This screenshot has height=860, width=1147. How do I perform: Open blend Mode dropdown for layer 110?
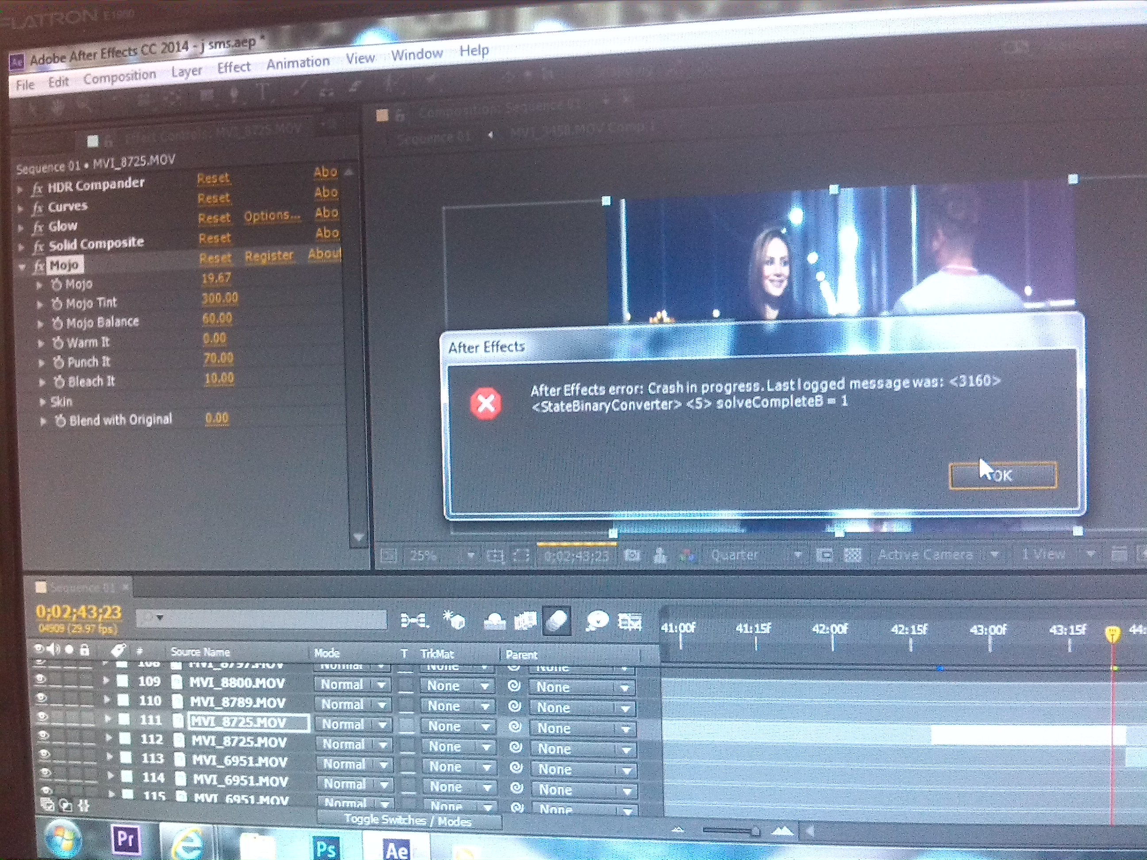point(353,705)
